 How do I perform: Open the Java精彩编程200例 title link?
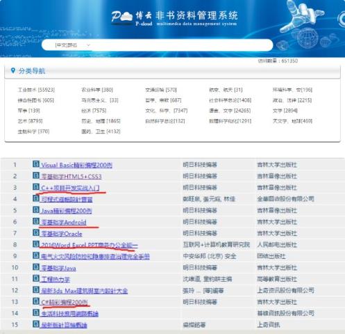tap(67, 211)
